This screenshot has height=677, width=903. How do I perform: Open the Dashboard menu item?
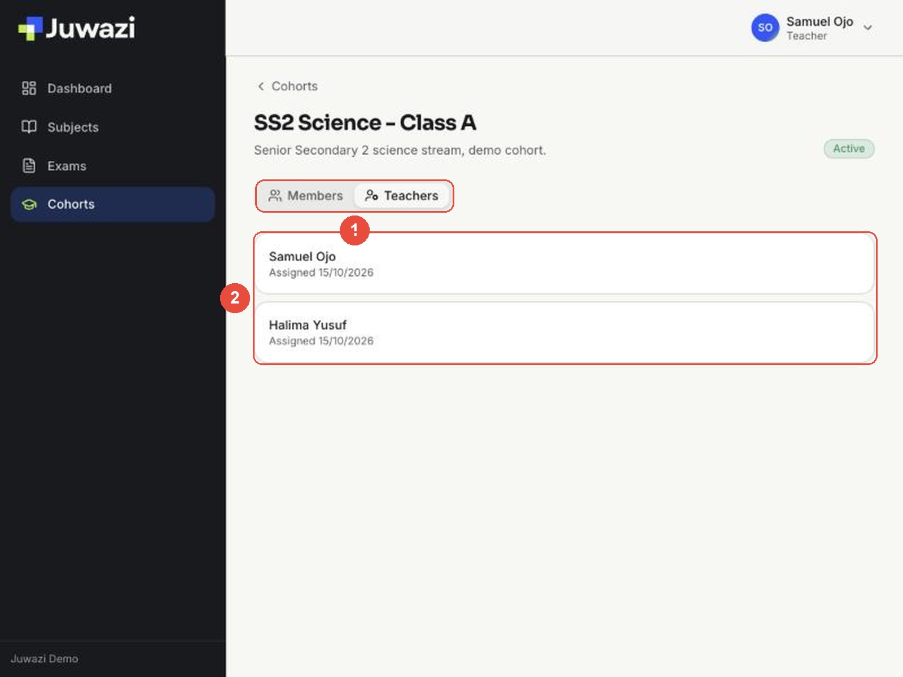pyautogui.click(x=113, y=88)
